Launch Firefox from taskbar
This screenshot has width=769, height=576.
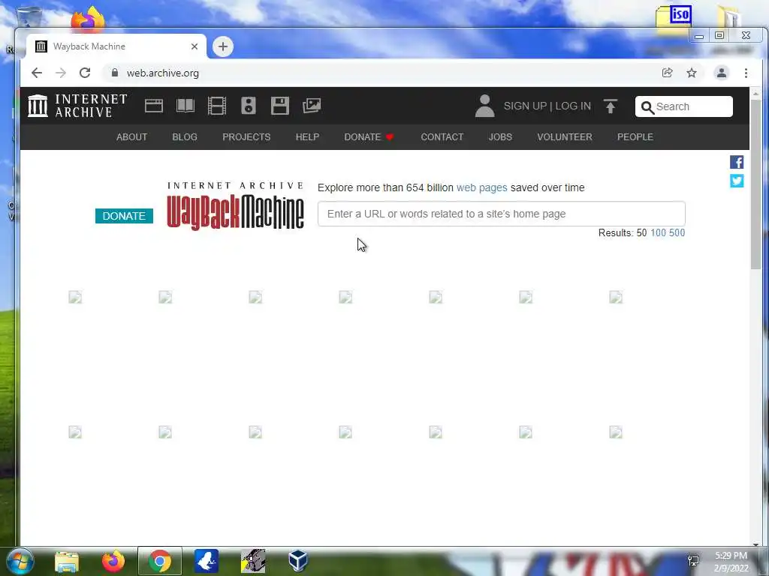(113, 561)
